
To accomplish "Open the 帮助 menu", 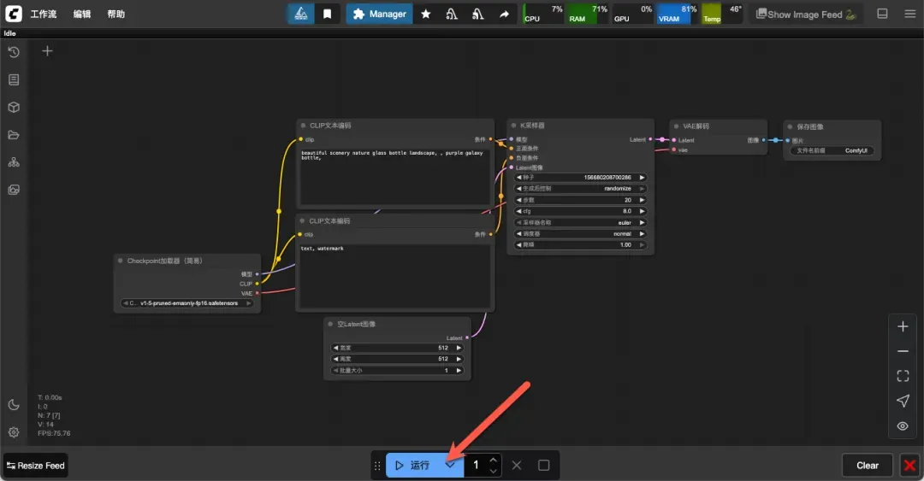I will click(116, 15).
